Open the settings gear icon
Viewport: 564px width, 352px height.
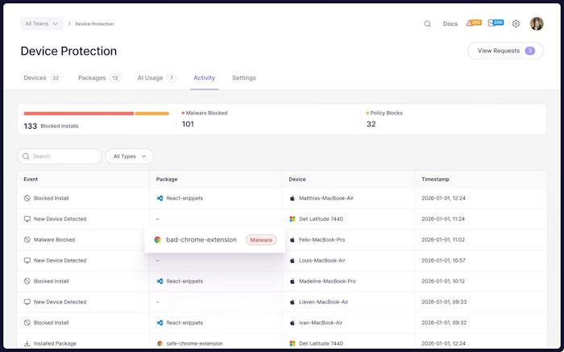[516, 23]
